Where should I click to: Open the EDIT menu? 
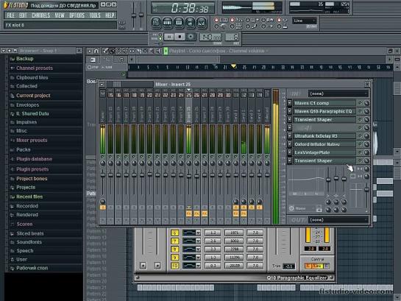pyautogui.click(x=23, y=15)
